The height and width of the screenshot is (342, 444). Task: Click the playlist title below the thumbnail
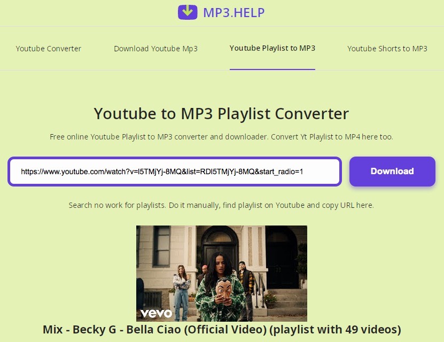[x=222, y=329]
